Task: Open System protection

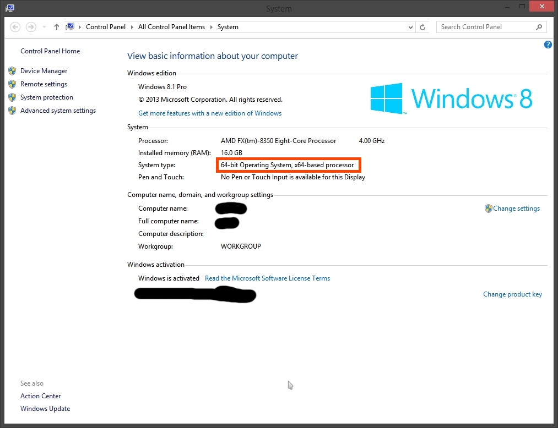Action: [47, 97]
